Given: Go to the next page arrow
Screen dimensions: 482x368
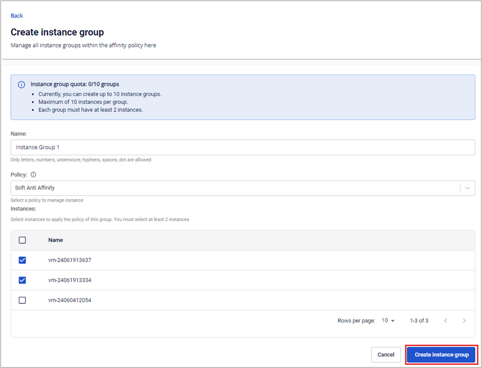Looking at the screenshot, I should (x=464, y=321).
